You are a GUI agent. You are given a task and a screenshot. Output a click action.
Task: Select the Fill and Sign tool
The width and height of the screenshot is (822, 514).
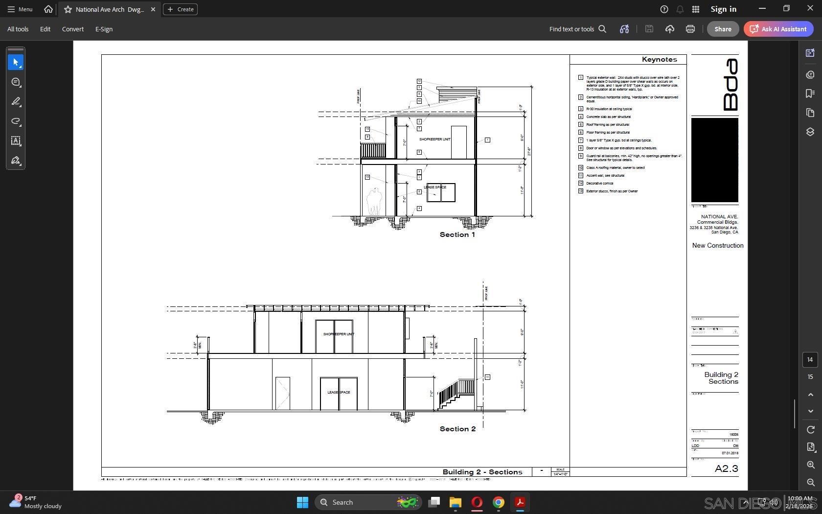(x=16, y=161)
